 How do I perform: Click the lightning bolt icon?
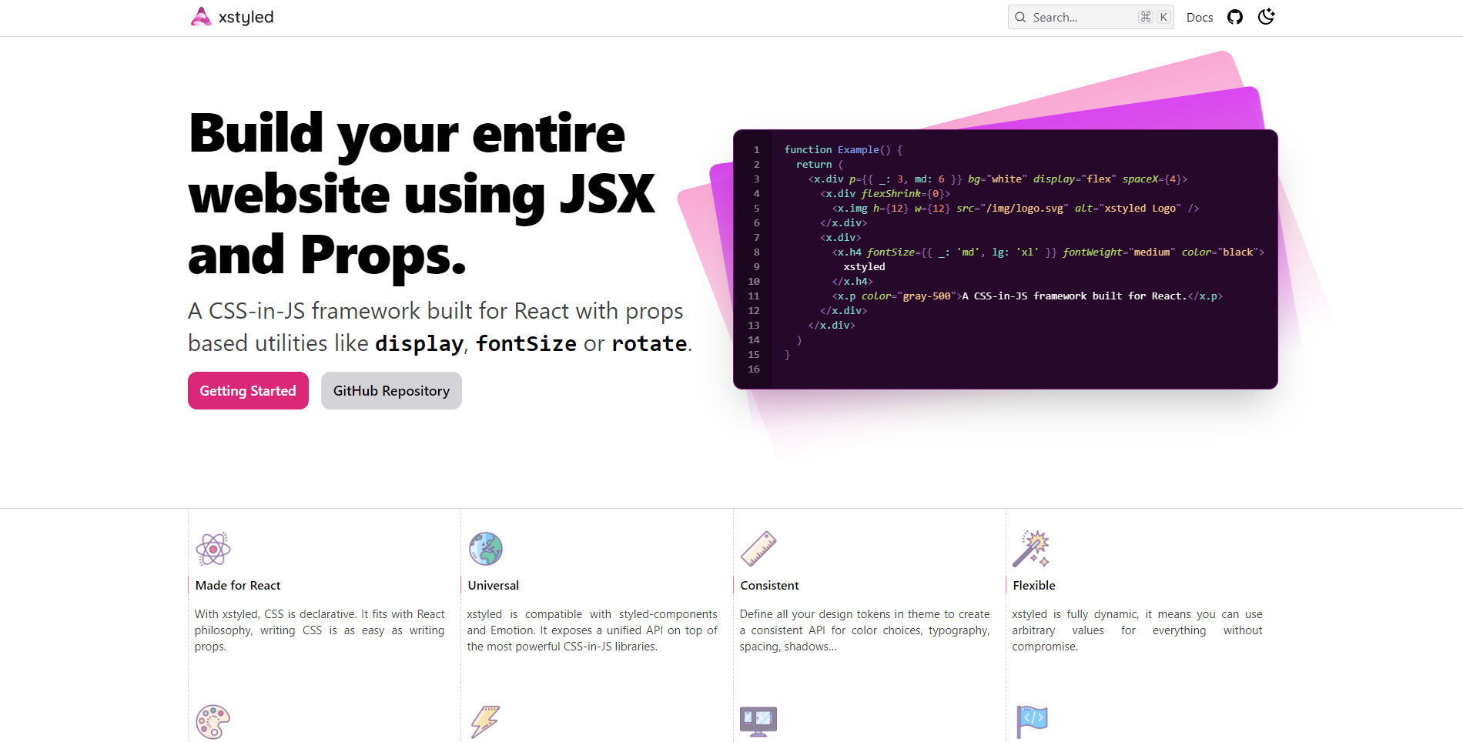[x=486, y=722]
